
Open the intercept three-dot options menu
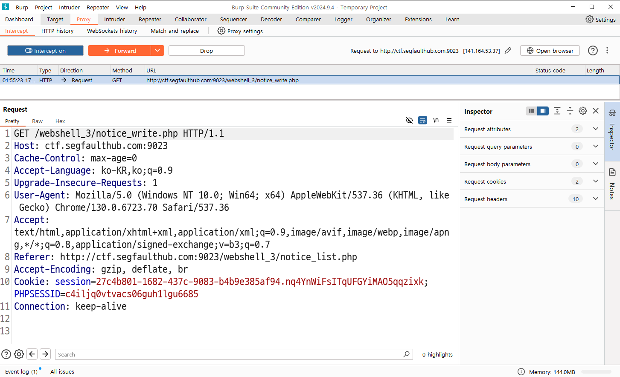[607, 50]
